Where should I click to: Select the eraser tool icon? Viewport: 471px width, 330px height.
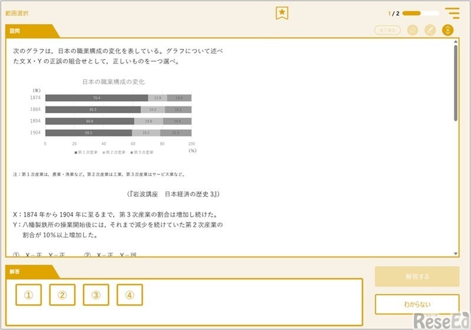(413, 31)
